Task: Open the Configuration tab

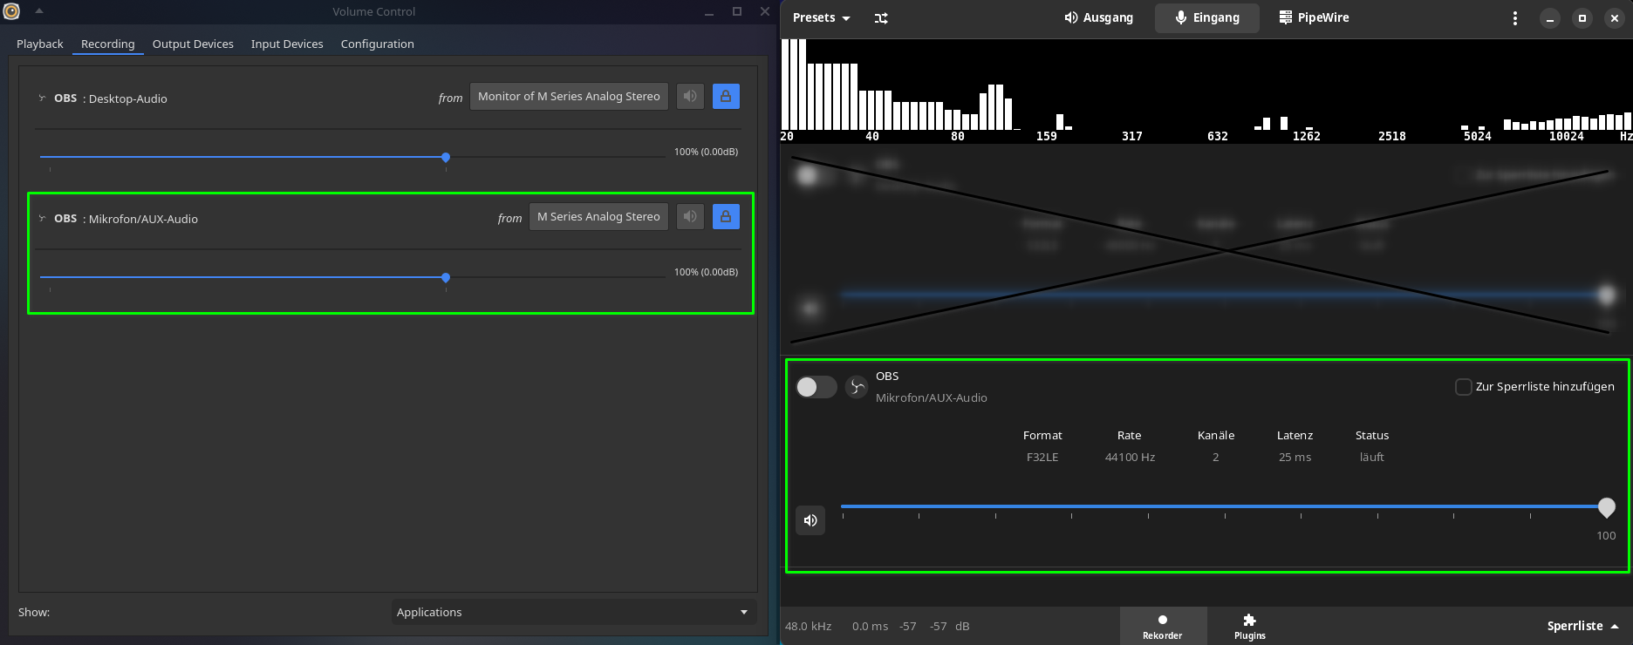Action: tap(378, 44)
